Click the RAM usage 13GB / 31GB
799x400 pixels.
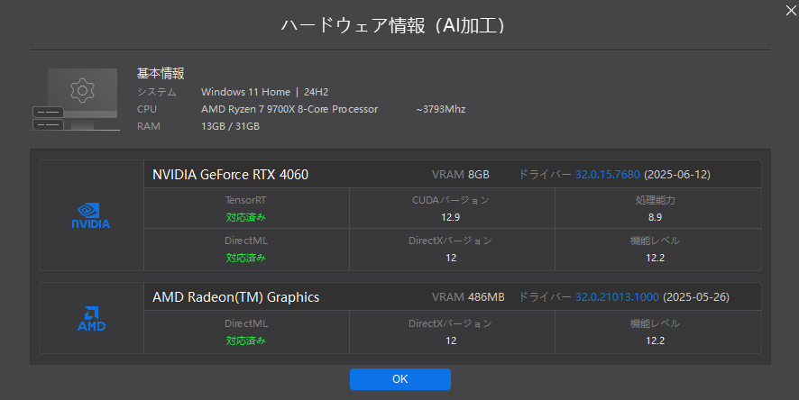point(230,126)
